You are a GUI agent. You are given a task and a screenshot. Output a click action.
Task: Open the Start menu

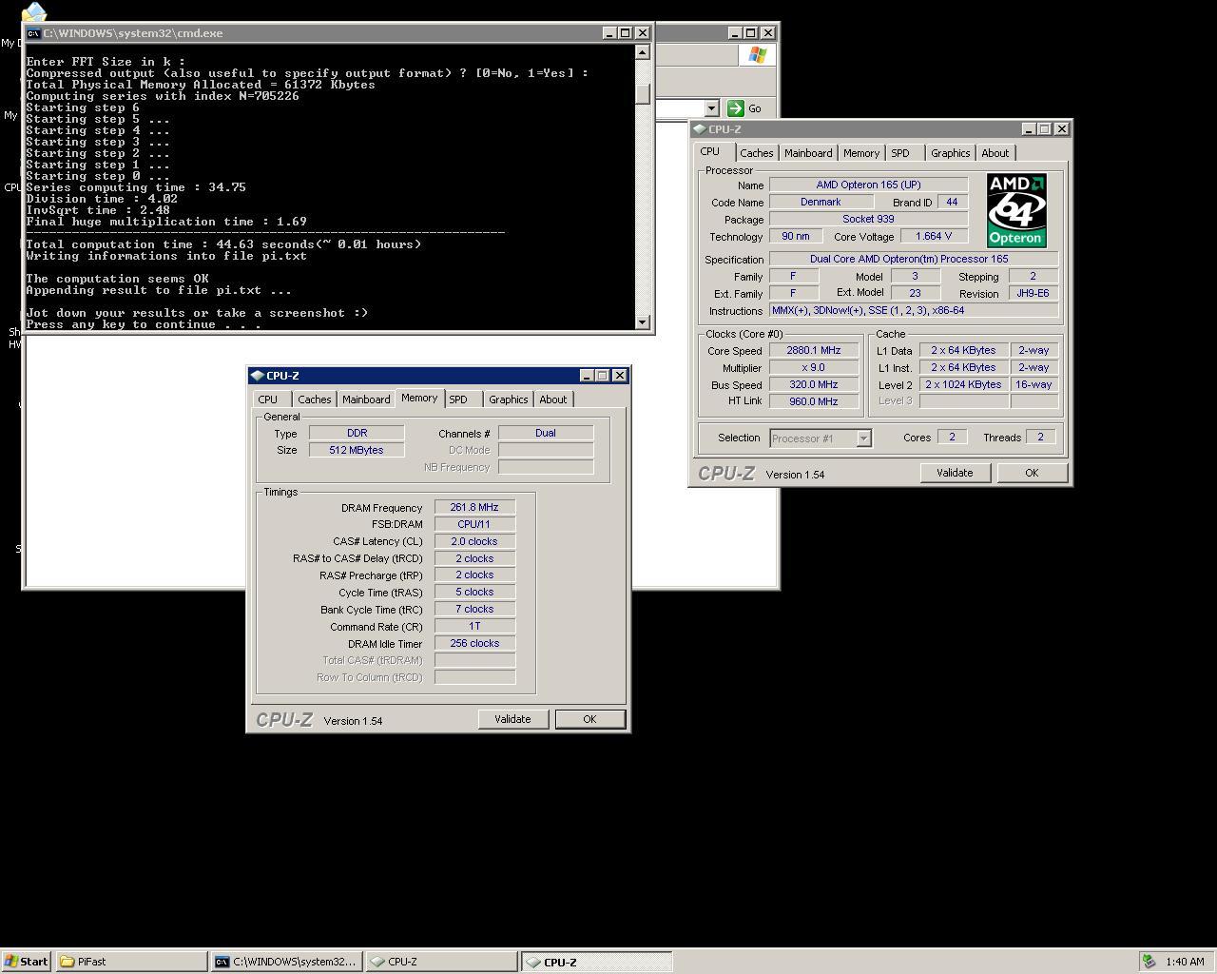pos(27,962)
